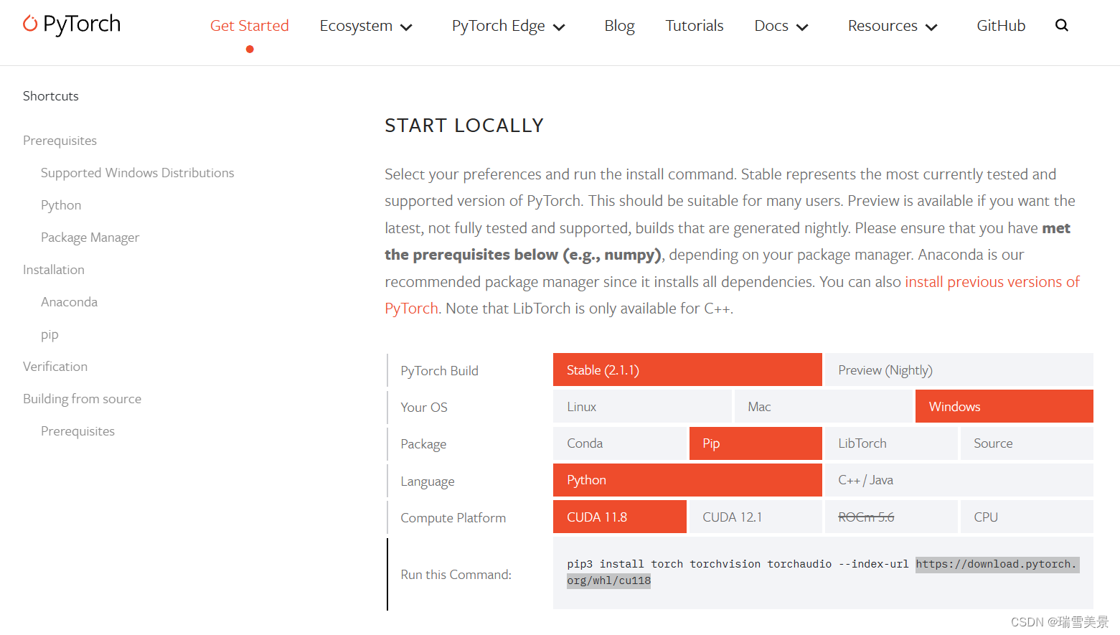Jump to the Verification shortcut
Screen dimensions: 1120x635
click(x=55, y=367)
